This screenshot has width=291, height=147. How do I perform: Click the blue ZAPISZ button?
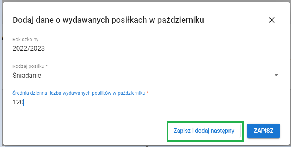coord(264,131)
